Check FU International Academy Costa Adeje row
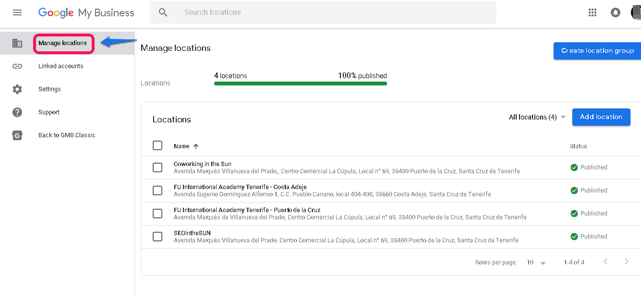Screen dimensions: 641x298 point(157,191)
